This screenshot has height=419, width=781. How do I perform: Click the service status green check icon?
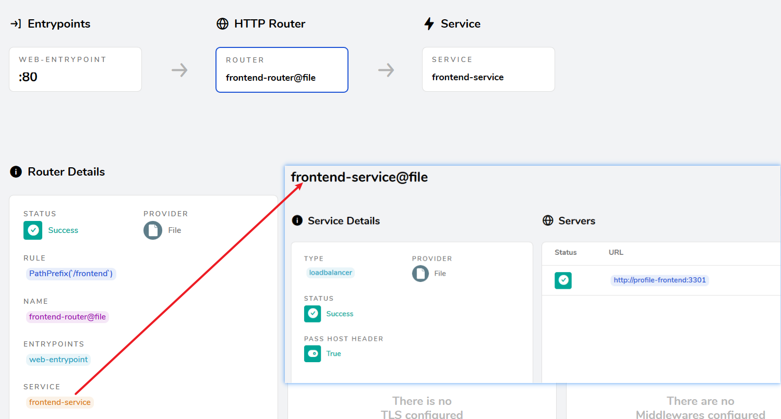(x=313, y=314)
